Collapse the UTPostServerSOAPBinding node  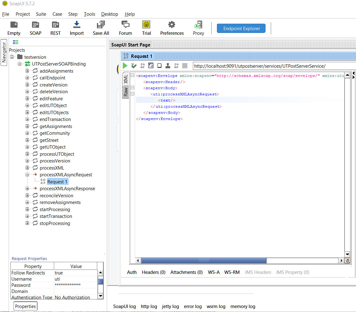click(19, 64)
